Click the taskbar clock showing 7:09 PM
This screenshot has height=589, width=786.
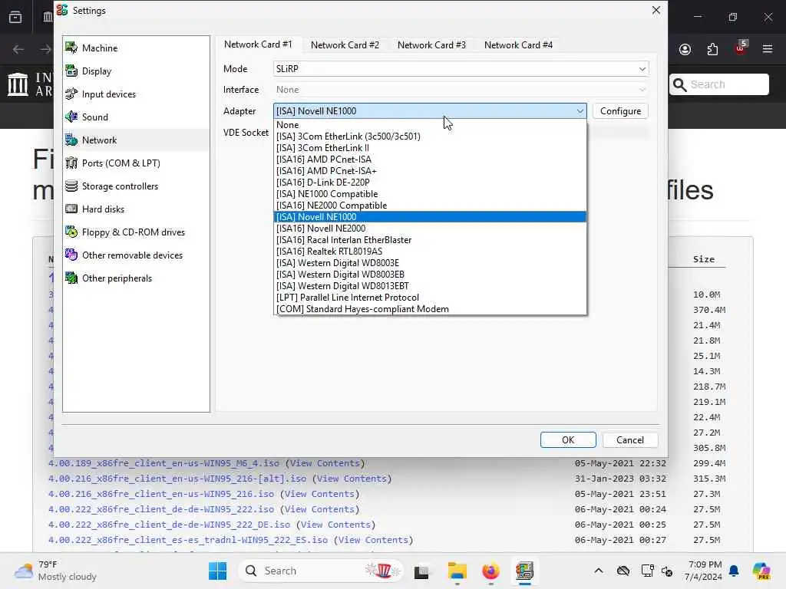pyautogui.click(x=703, y=571)
